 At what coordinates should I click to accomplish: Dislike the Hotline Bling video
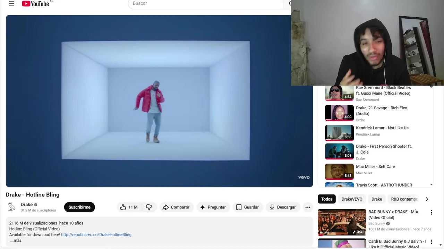point(149,207)
